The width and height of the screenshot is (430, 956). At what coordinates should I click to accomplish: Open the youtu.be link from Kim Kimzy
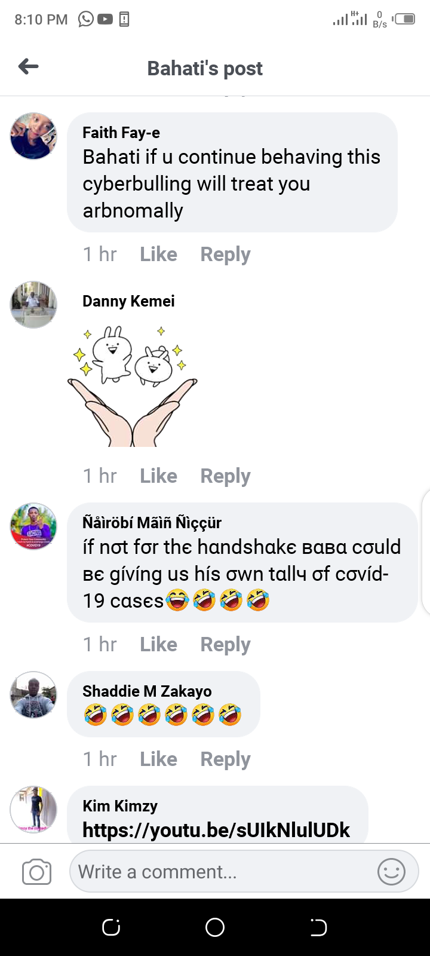coord(216,830)
